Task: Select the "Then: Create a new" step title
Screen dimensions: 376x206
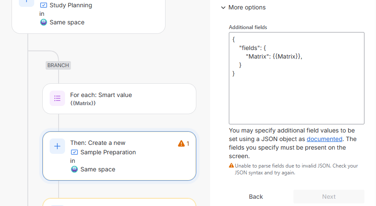Action: pyautogui.click(x=98, y=143)
